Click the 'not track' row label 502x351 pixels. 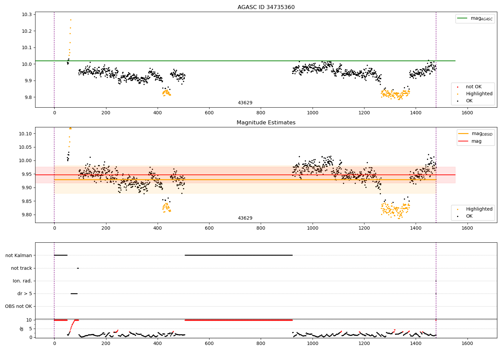coord(21,268)
